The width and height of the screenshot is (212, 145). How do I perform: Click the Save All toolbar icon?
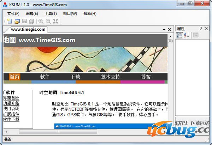[32, 22]
